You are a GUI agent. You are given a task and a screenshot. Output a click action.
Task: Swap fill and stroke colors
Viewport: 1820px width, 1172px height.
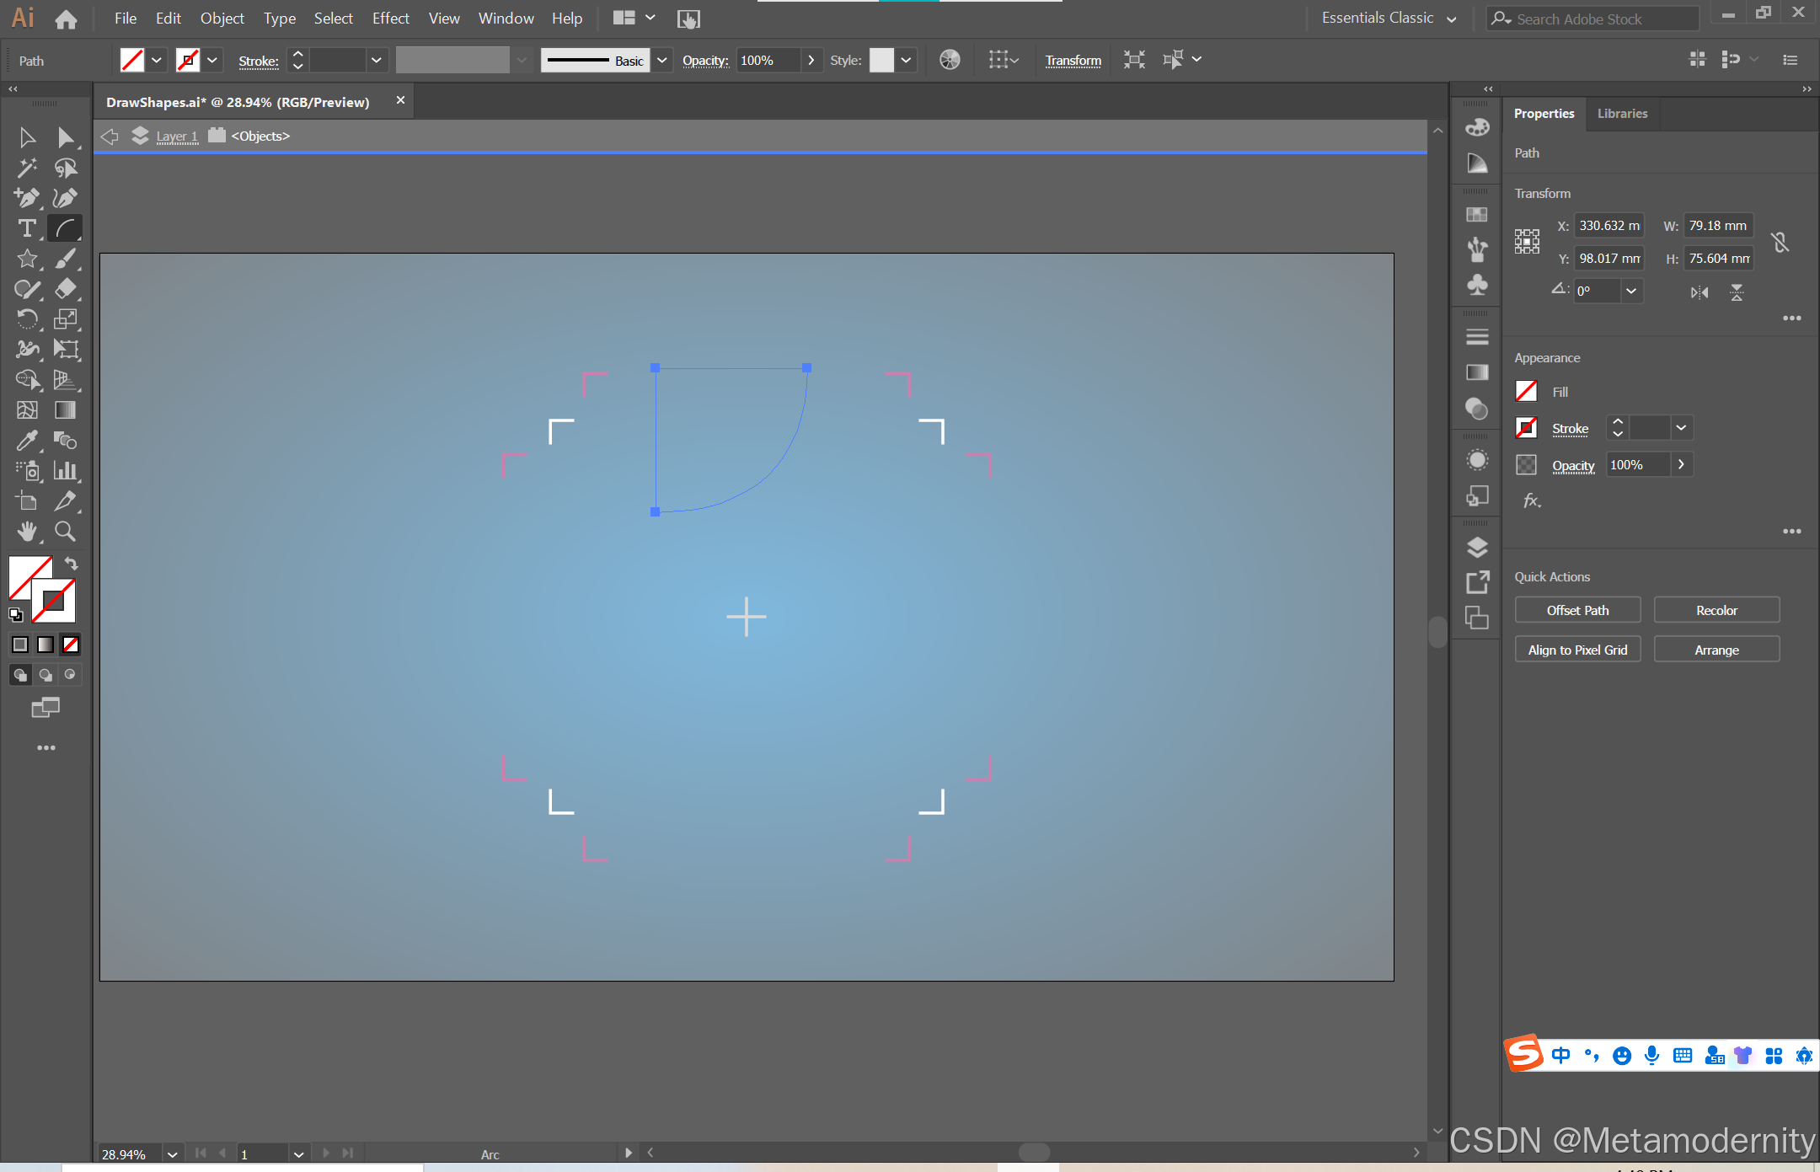click(72, 564)
